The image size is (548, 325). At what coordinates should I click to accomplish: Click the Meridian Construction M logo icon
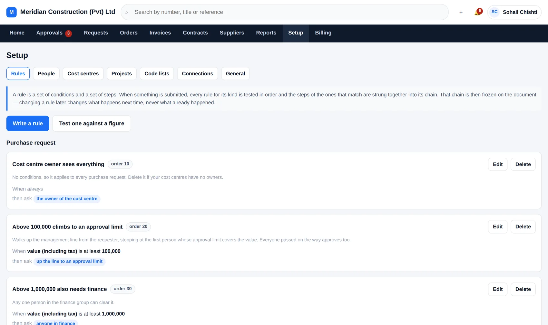tap(12, 12)
